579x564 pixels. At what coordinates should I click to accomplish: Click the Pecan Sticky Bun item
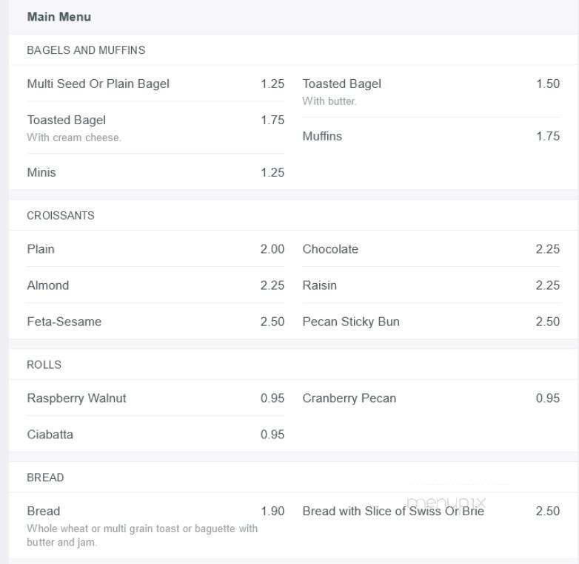pos(351,322)
